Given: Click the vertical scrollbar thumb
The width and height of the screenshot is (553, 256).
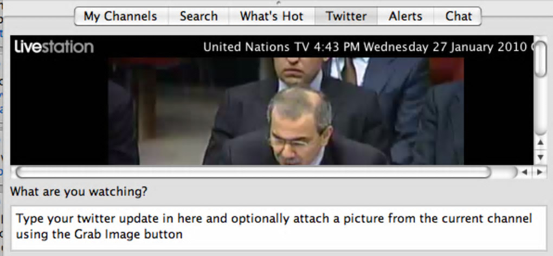Looking at the screenshot, I should tap(541, 59).
